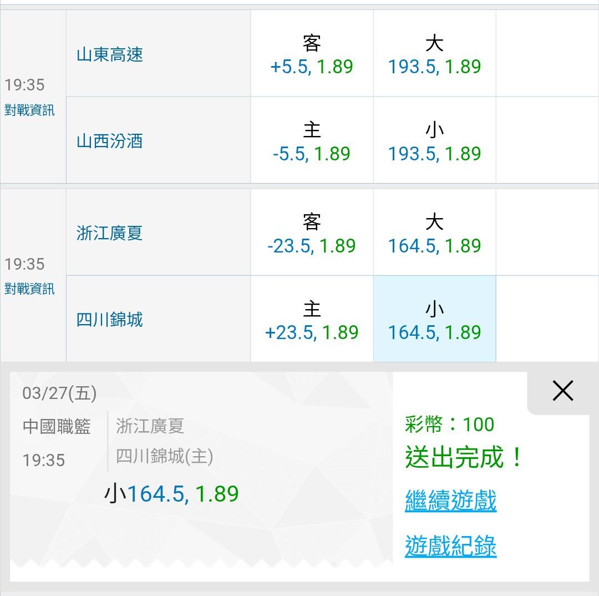Open 對戰資訊 for 浙江廣夏 matchup

click(30, 289)
